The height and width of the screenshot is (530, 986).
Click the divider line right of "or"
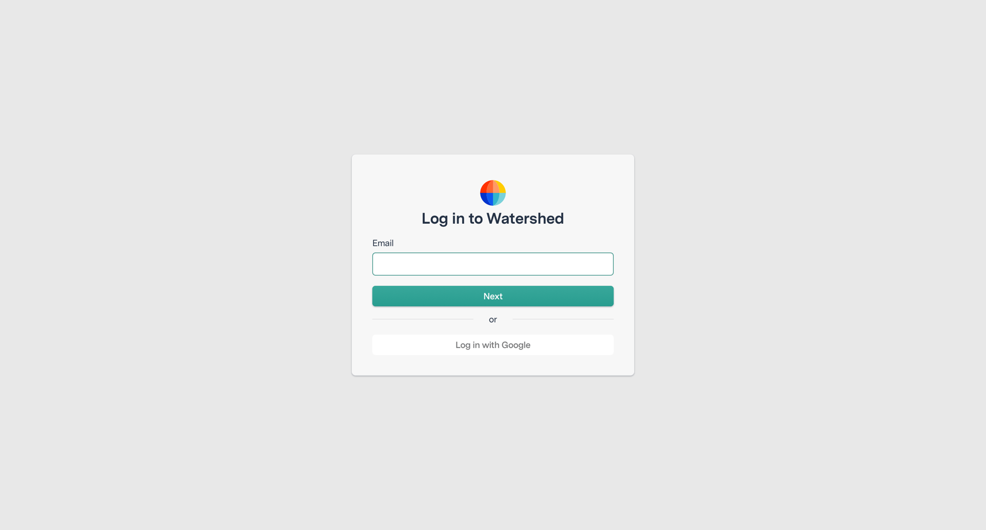[x=563, y=319]
